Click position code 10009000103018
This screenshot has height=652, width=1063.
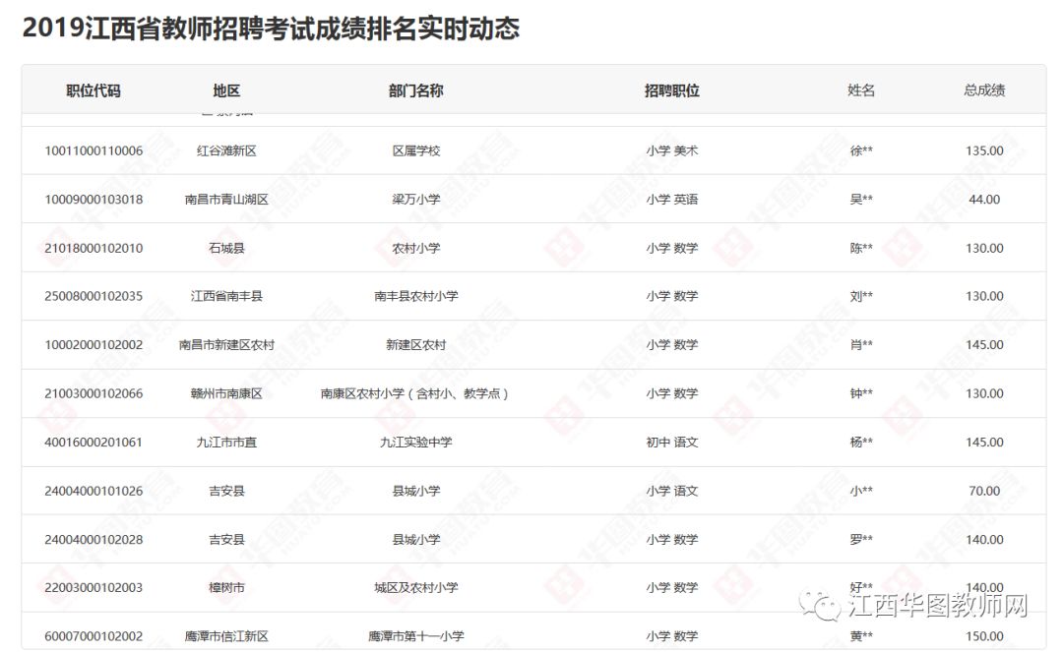click(94, 200)
